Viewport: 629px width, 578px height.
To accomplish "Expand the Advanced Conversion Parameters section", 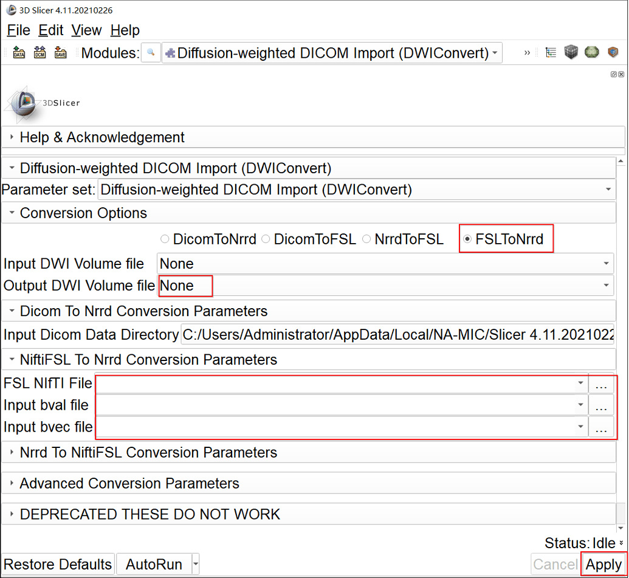I will click(129, 484).
